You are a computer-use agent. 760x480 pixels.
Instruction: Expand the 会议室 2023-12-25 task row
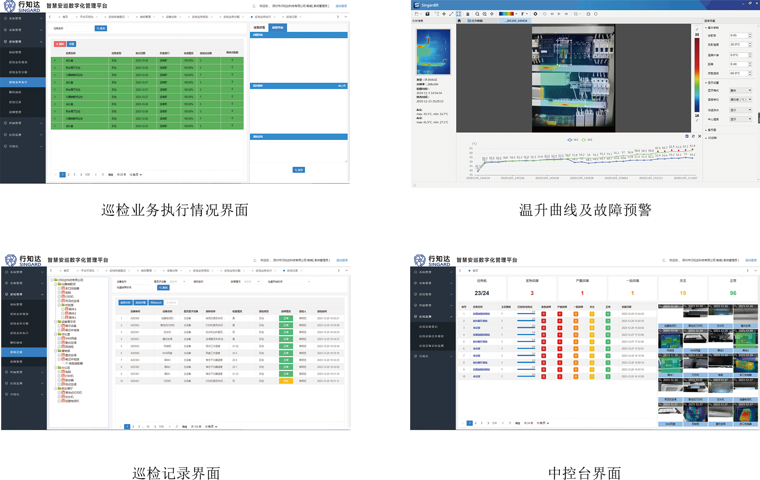[55, 126]
